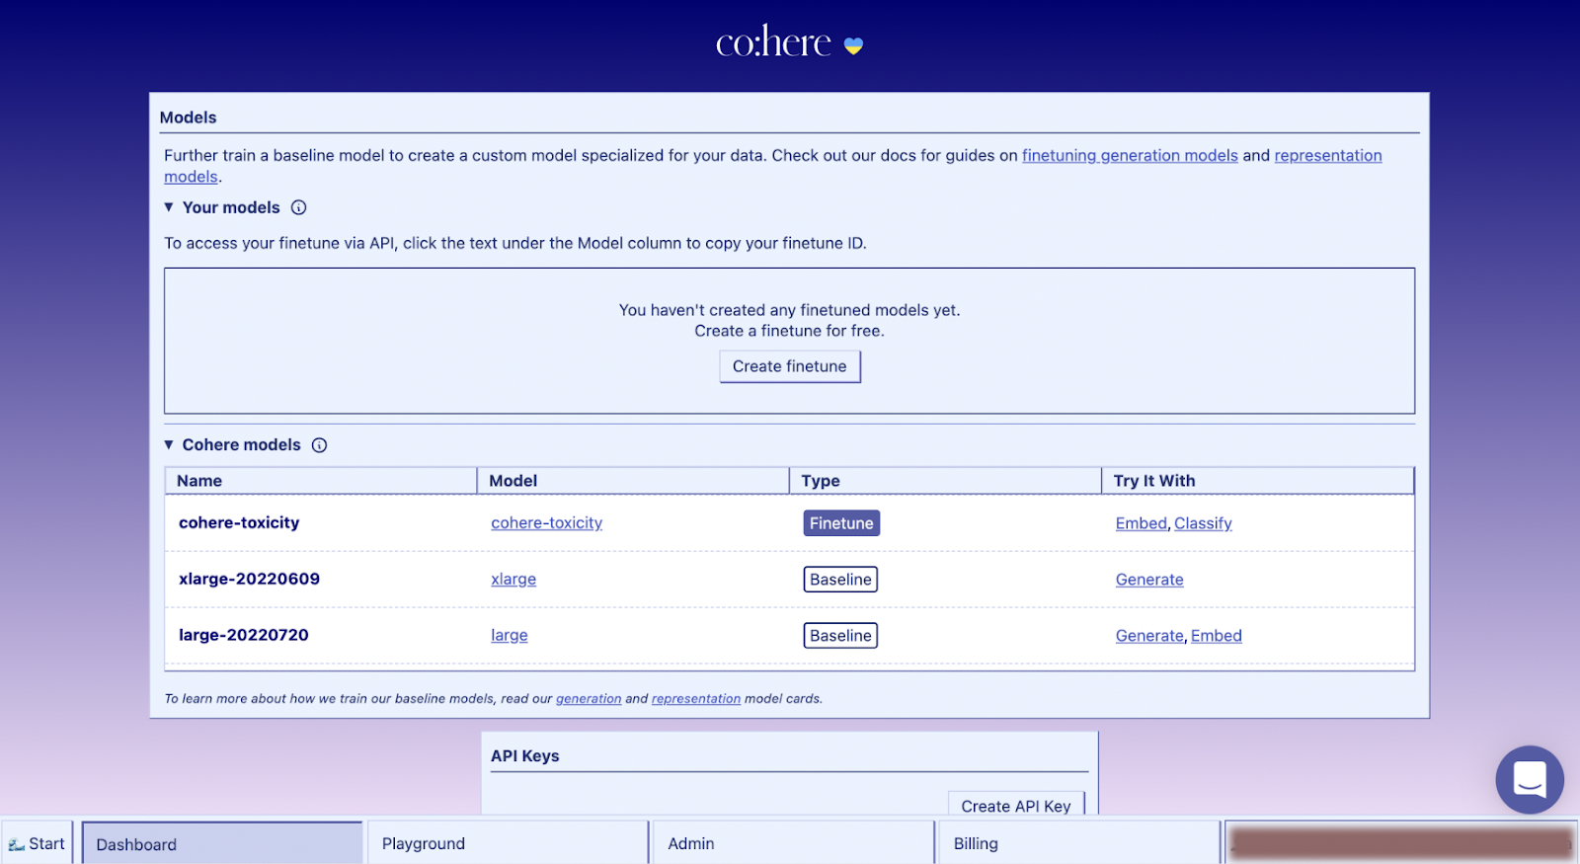Click the Type column header
Viewport: 1580px width, 864px height.
pos(945,481)
